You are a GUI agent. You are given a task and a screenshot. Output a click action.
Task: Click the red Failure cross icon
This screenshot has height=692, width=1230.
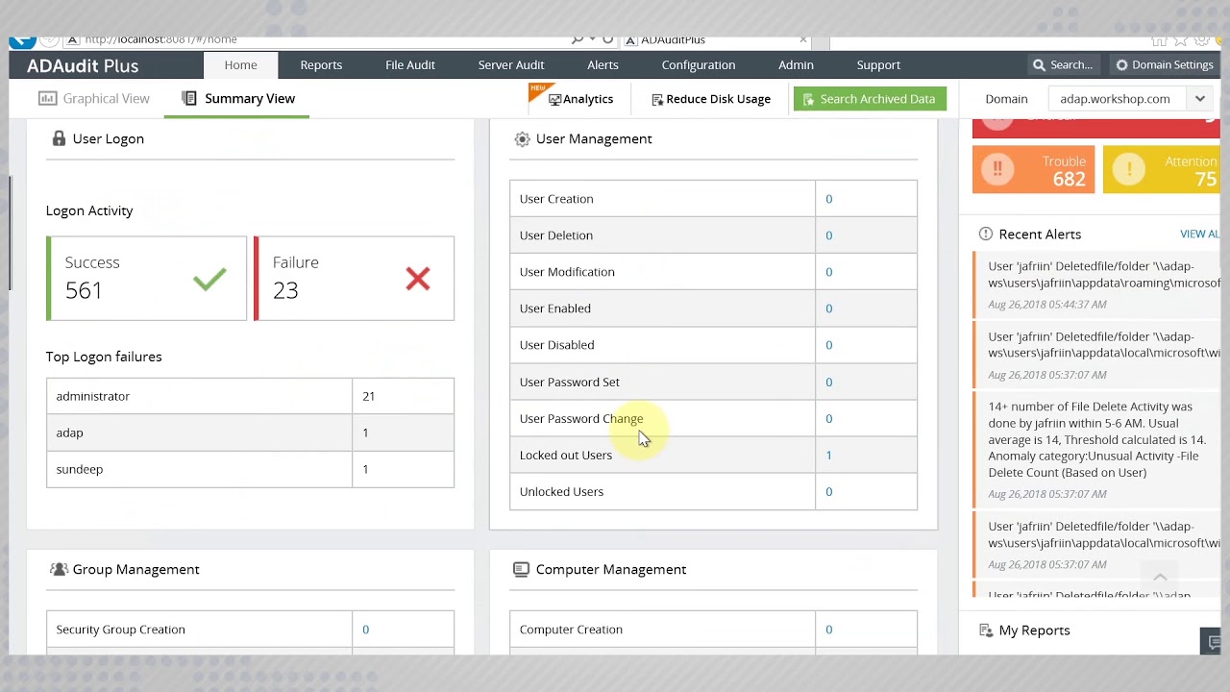(417, 279)
